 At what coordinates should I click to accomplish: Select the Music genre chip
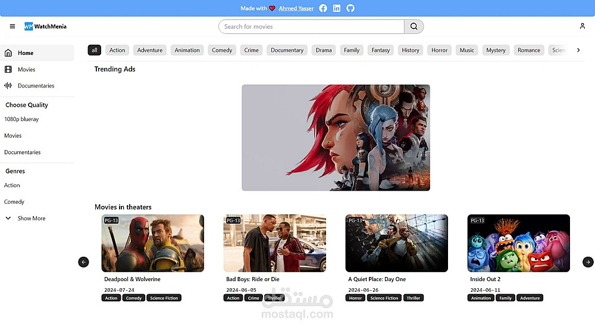click(466, 50)
